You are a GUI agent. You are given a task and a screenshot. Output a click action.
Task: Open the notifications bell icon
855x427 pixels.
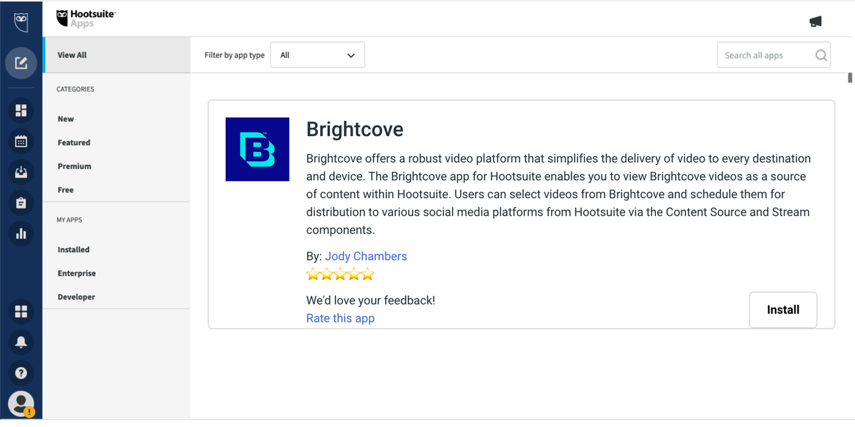pyautogui.click(x=21, y=342)
